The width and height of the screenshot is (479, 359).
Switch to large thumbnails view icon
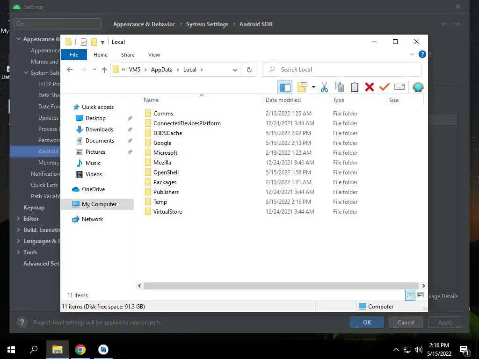pyautogui.click(x=421, y=295)
